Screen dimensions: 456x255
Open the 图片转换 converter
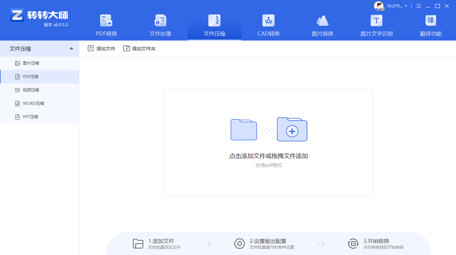click(322, 25)
